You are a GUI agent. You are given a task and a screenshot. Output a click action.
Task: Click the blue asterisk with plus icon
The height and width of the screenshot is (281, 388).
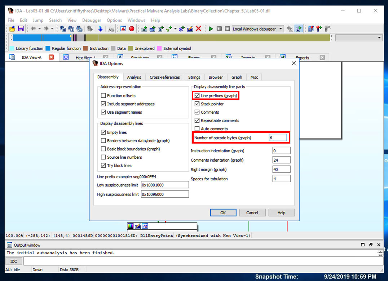182,29
